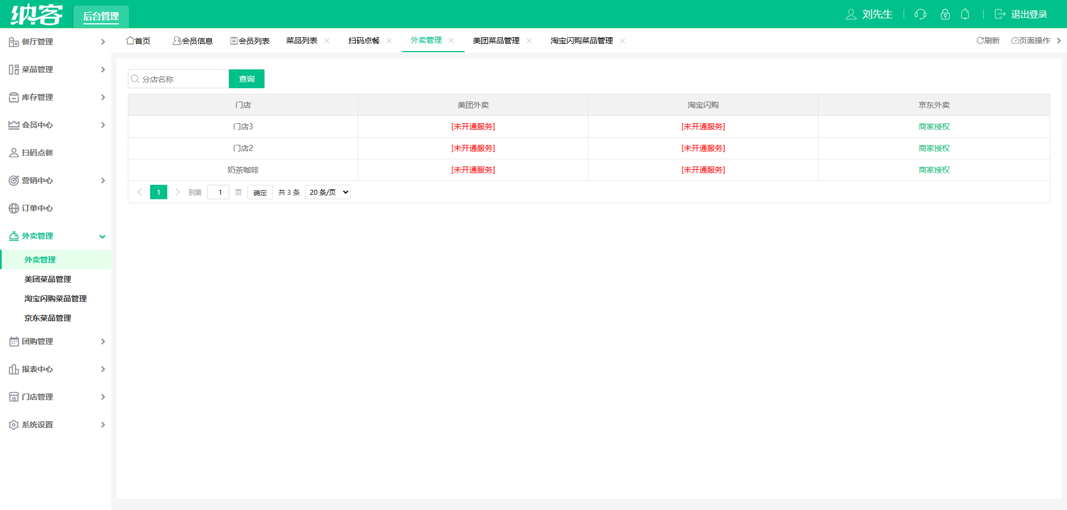Image resolution: width=1067 pixels, height=510 pixels.
Task: Collapse the 外卖管理 sidebar menu
Action: pyautogui.click(x=56, y=236)
